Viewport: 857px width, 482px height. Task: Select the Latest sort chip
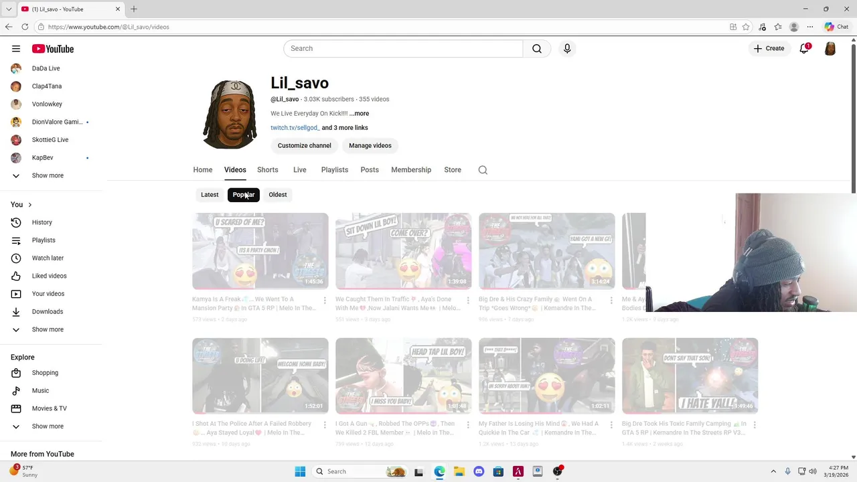point(210,195)
